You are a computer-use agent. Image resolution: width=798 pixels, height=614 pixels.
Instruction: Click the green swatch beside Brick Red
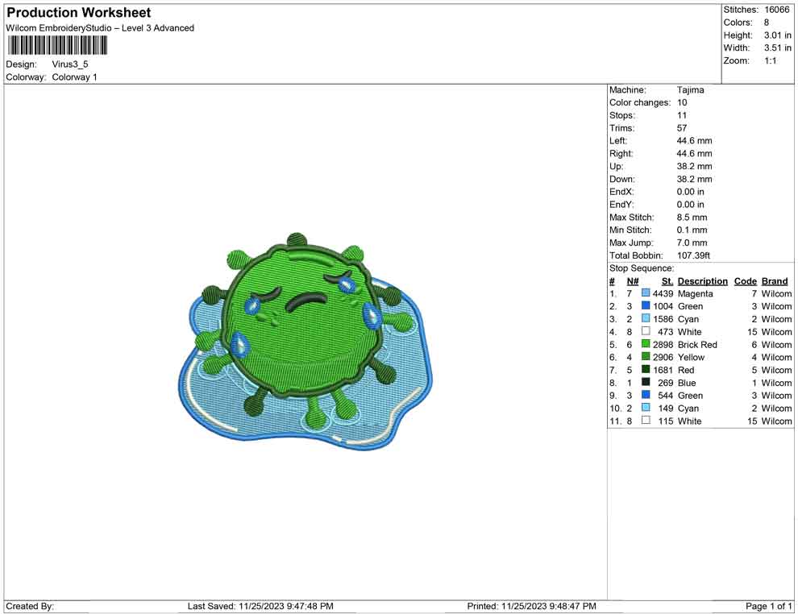(x=646, y=344)
